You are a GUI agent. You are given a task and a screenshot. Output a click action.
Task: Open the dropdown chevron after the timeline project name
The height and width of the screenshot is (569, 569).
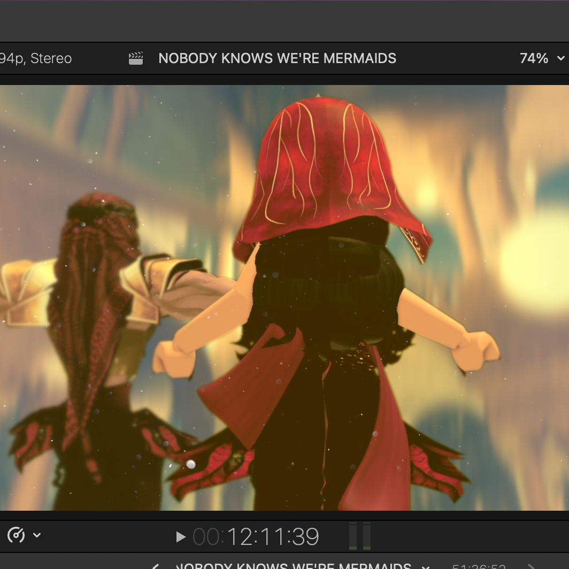click(426, 567)
